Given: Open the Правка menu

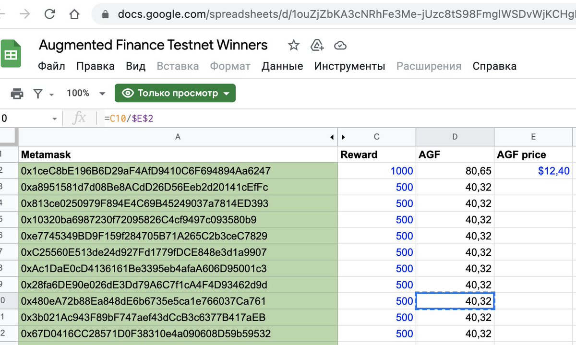Looking at the screenshot, I should 96,66.
